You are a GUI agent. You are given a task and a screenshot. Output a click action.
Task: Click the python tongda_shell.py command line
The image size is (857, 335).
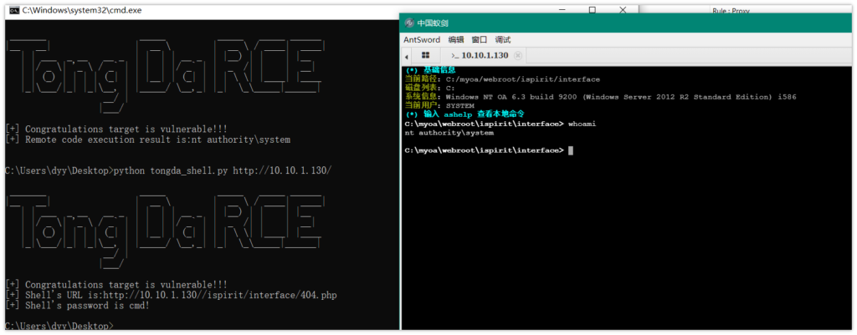pyautogui.click(x=168, y=170)
